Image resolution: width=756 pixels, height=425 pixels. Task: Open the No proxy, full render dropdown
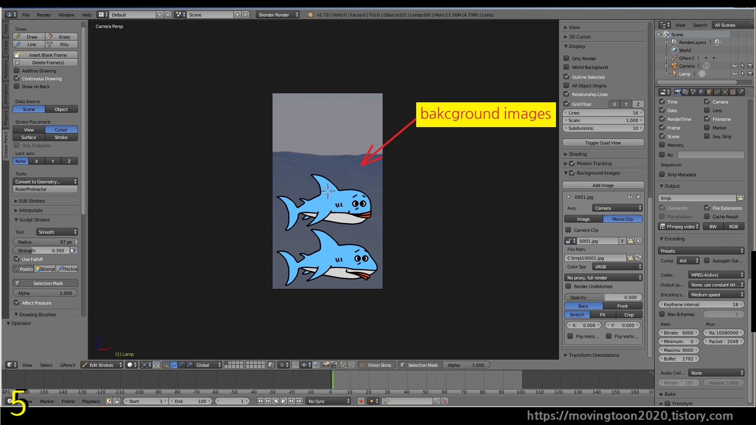coord(603,277)
